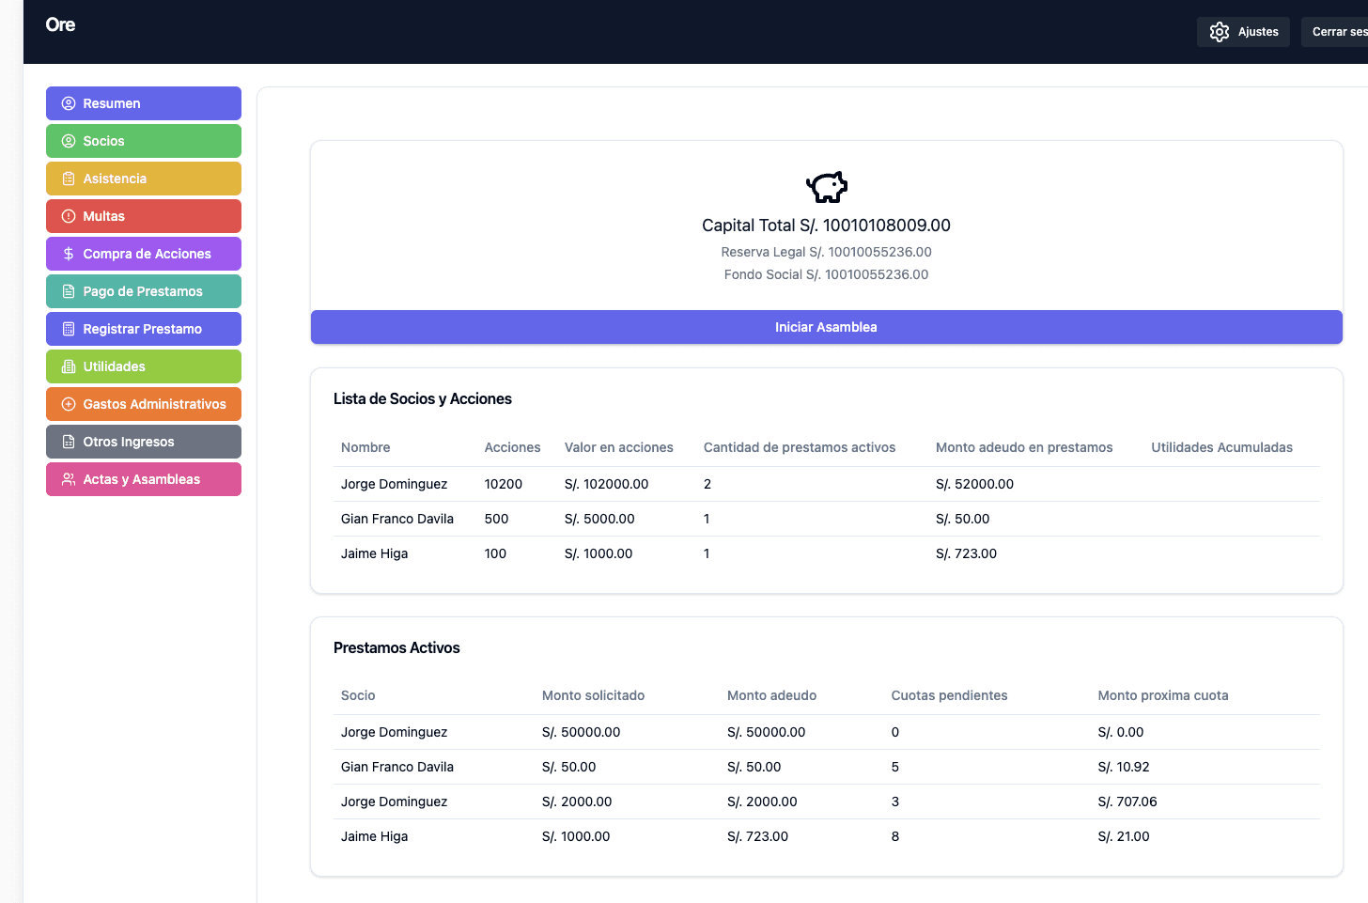Viewport: 1368px width, 903px height.
Task: Click Cantidad de prestamos activos header
Action: (x=800, y=447)
